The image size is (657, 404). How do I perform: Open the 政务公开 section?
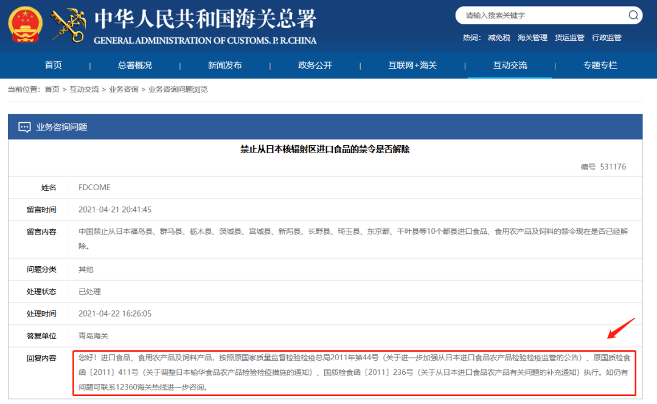(x=314, y=65)
